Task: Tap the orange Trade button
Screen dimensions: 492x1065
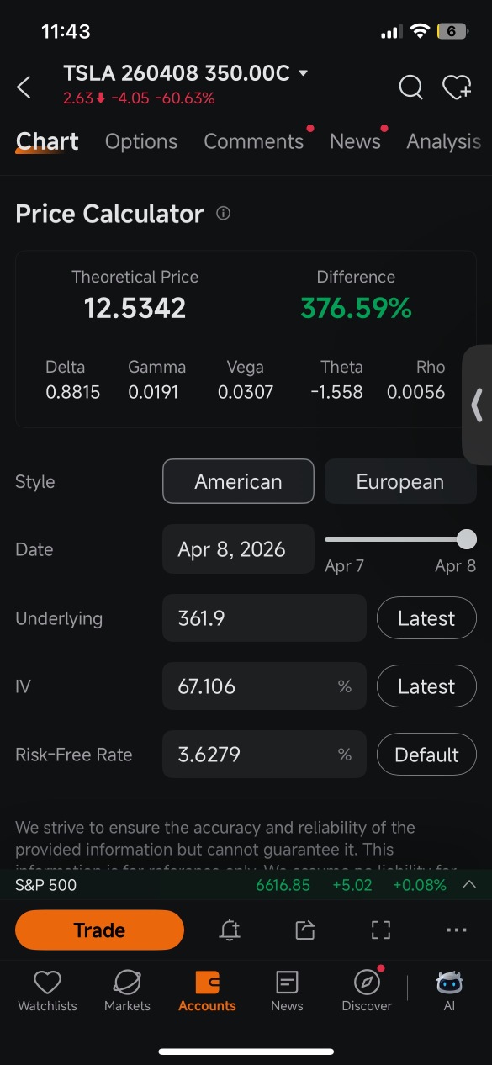Action: click(99, 930)
